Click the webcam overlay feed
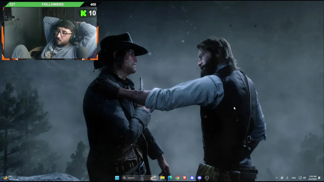Image resolution: width=324 pixels, height=182 pixels. coord(50,33)
